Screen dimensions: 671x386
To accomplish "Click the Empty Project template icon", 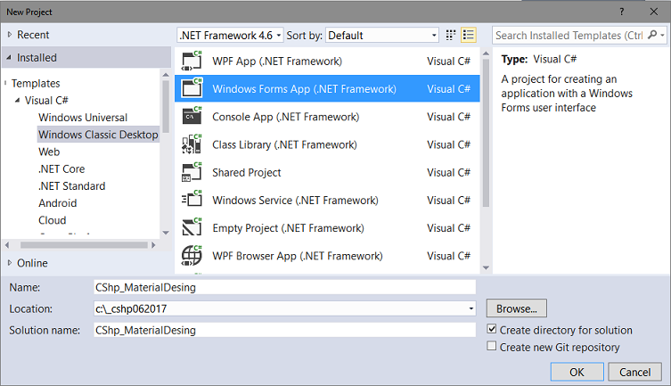I will click(x=192, y=227).
